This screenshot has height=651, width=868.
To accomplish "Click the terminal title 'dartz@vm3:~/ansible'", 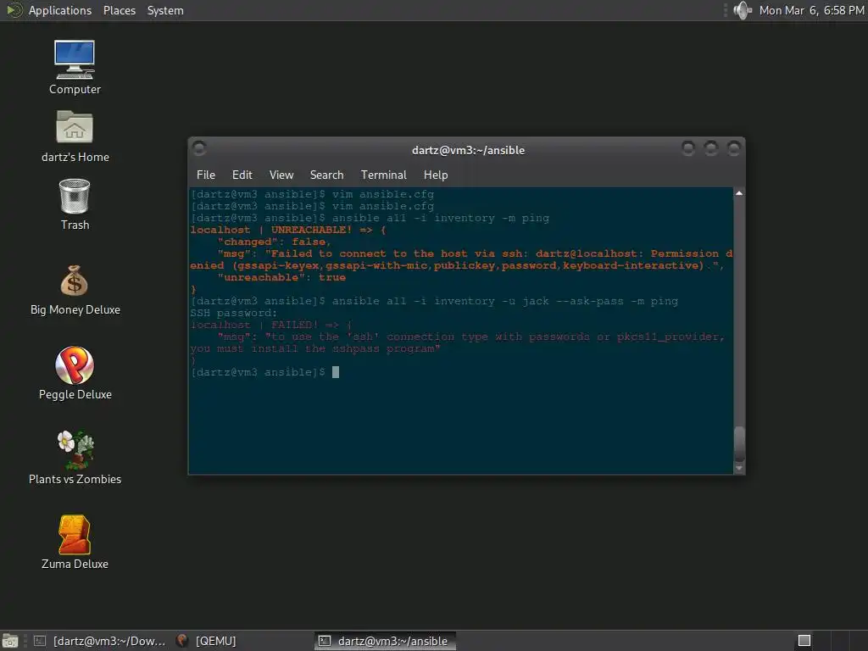I will click(468, 150).
